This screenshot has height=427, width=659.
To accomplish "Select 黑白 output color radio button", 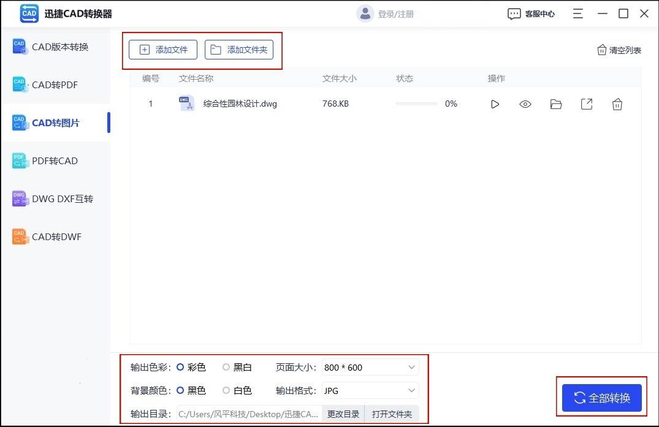I will tap(226, 368).
